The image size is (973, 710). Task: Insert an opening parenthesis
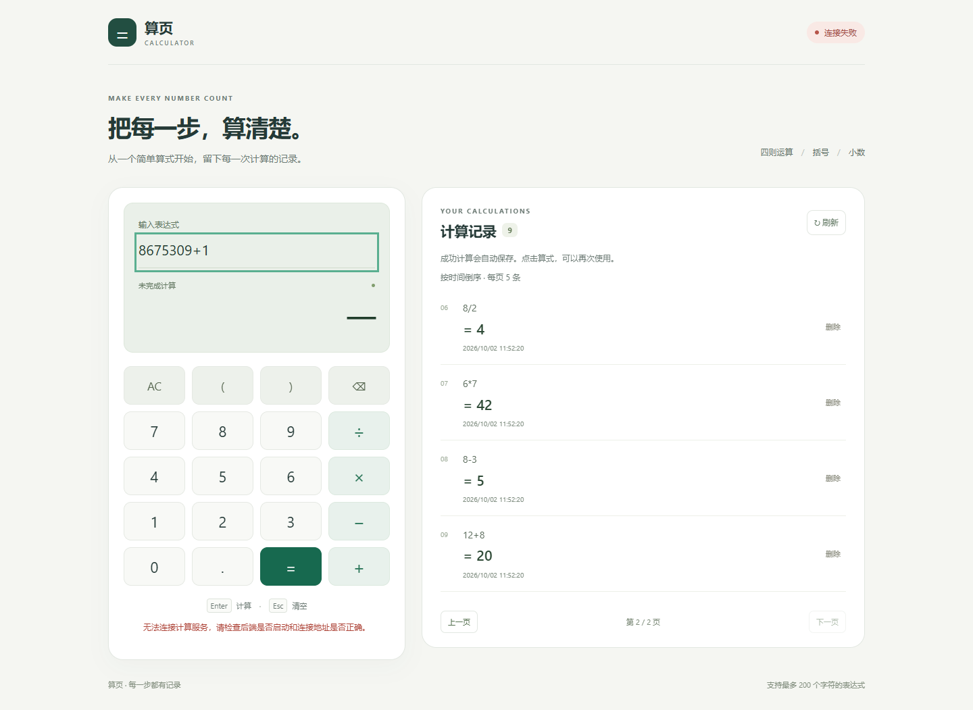pyautogui.click(x=222, y=386)
